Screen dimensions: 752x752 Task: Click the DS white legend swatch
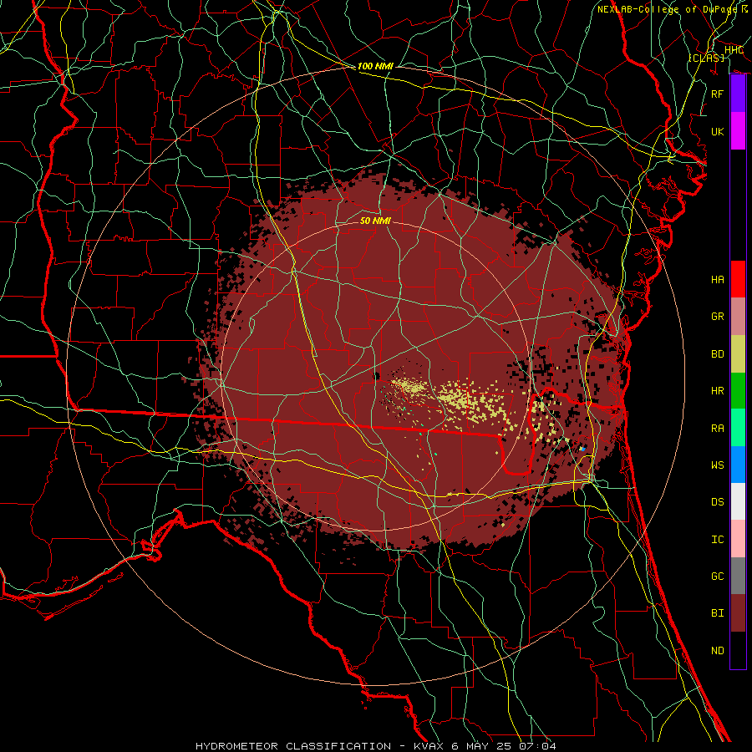pyautogui.click(x=738, y=501)
